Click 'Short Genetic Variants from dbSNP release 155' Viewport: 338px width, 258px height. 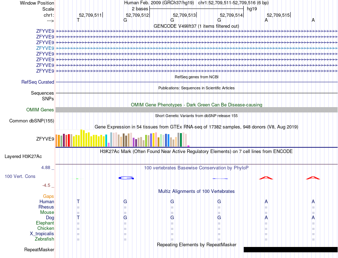point(196,116)
